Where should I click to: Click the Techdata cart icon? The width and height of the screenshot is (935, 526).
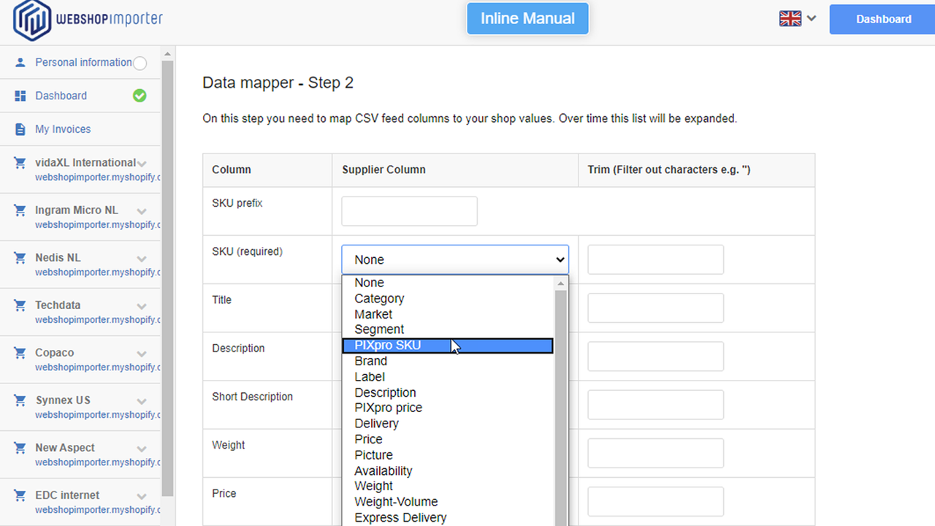20,305
